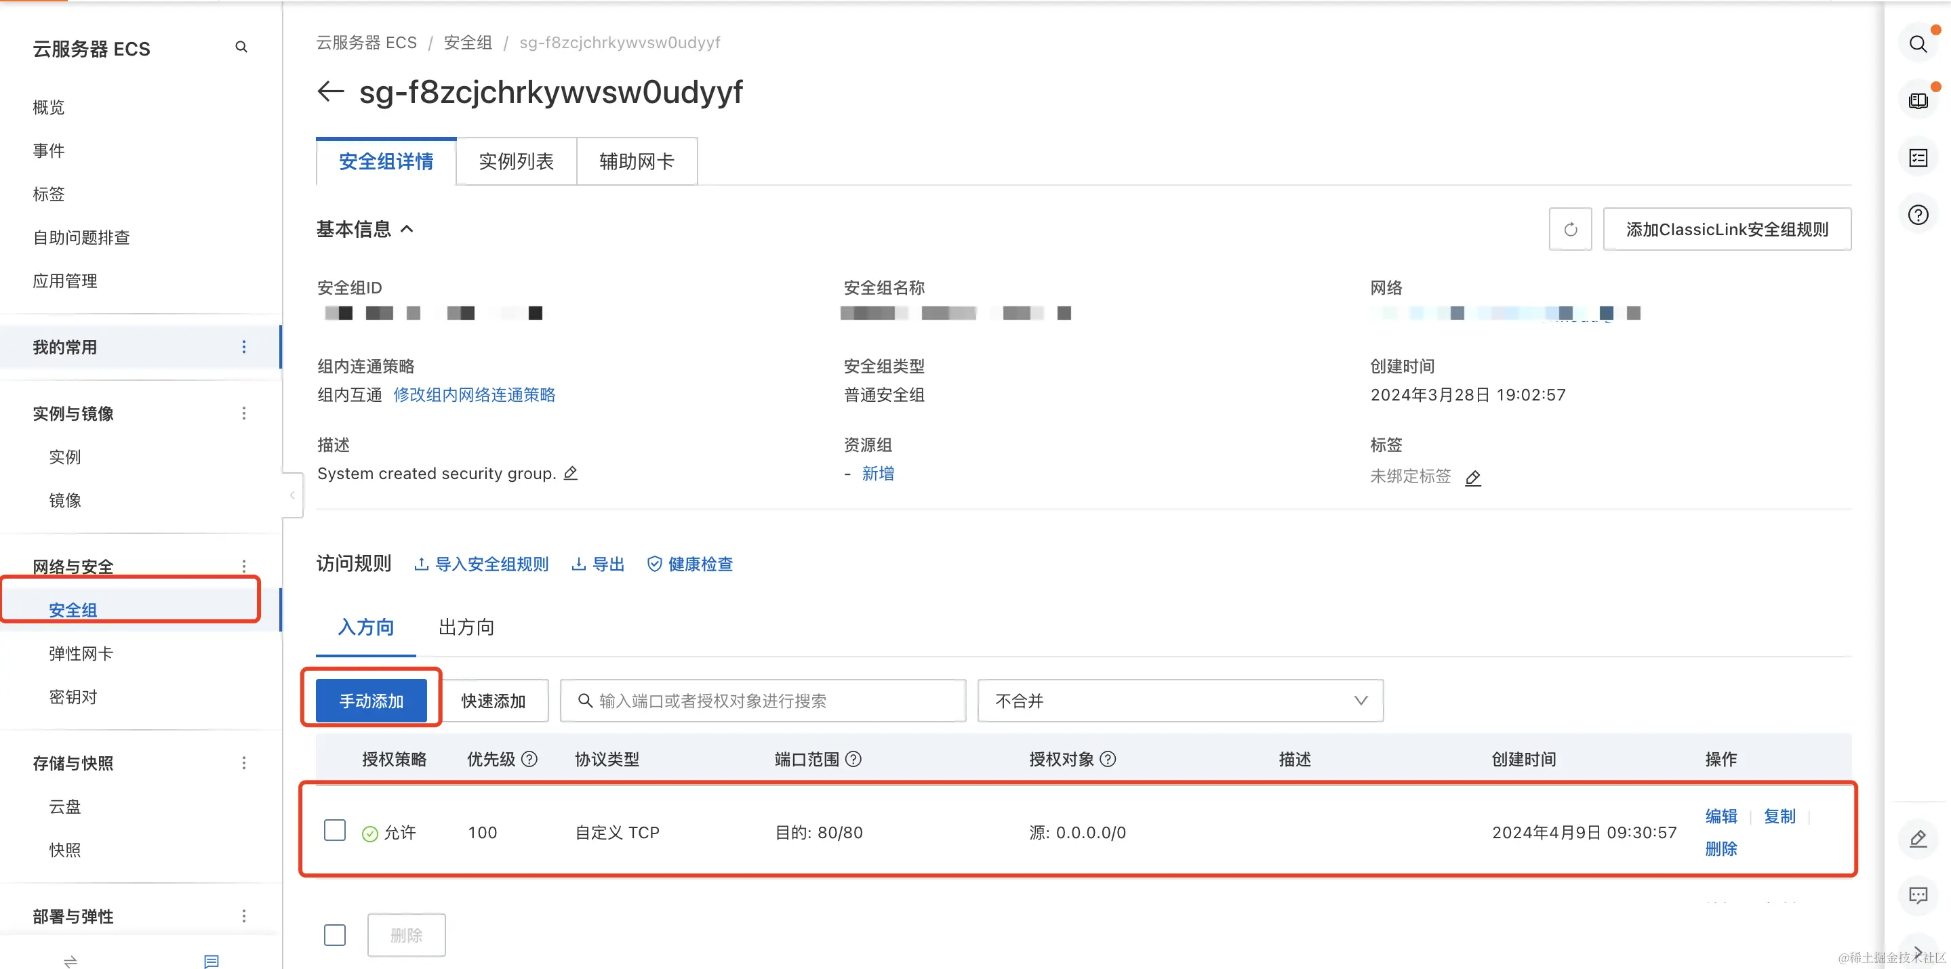Open the help question-mark icon on right rail
This screenshot has width=1951, height=969.
click(x=1918, y=215)
